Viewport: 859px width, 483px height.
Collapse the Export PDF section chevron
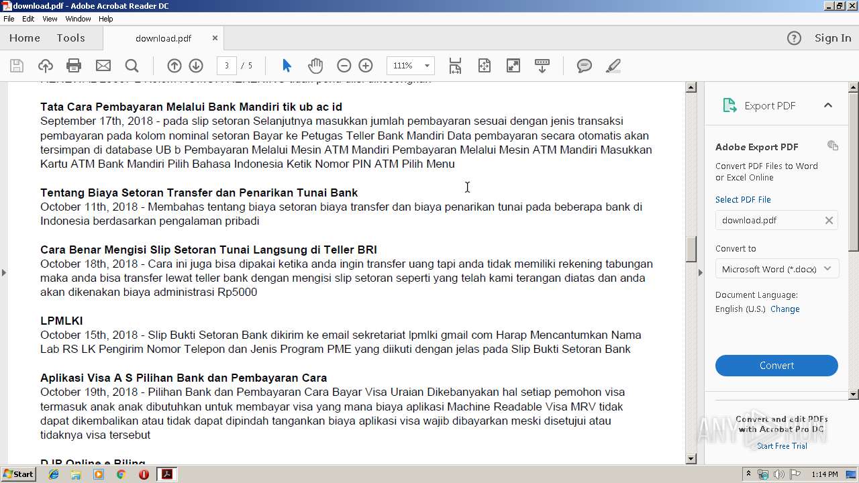(828, 105)
